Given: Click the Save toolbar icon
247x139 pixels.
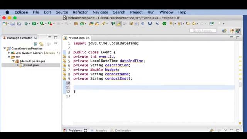Looking at the screenshot, I should (13, 24).
